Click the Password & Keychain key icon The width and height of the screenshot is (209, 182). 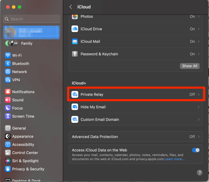75,54
